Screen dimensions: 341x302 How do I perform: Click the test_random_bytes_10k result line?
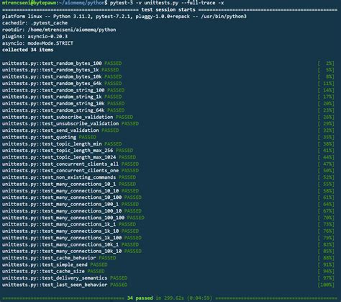pyautogui.click(x=62, y=76)
